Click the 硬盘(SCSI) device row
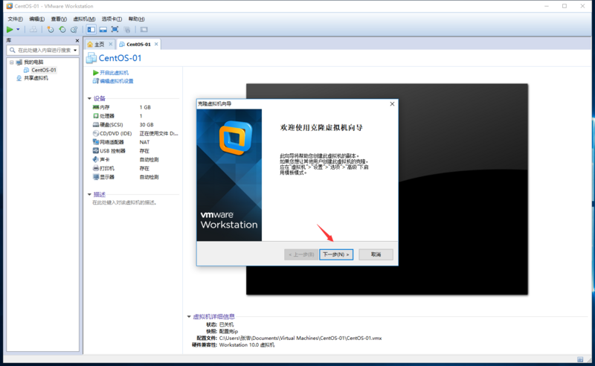595x366 pixels. tap(135, 124)
